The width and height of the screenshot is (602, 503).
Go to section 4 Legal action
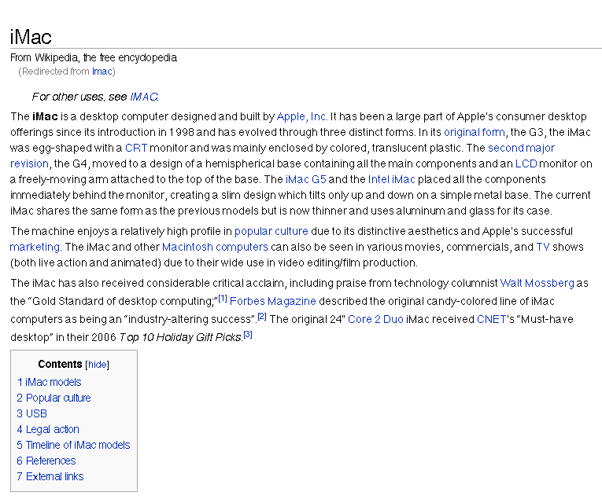48,429
